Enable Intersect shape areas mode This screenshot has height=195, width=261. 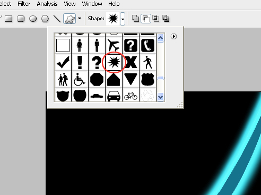156,19
